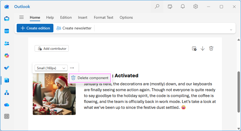Select the Santa hat photo
The width and height of the screenshot is (241, 131).
54,94
